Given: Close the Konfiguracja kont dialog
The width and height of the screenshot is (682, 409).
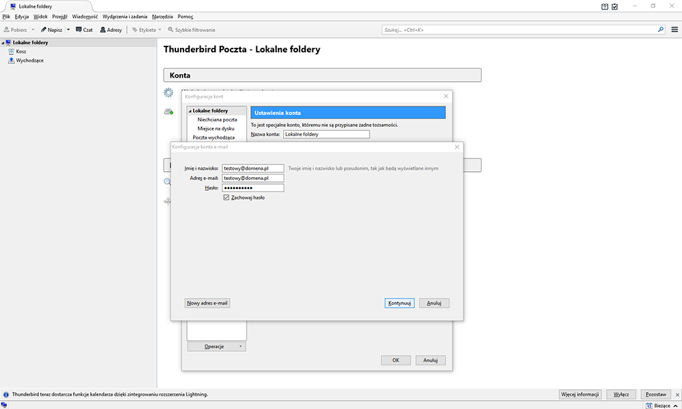Looking at the screenshot, I should [x=446, y=96].
